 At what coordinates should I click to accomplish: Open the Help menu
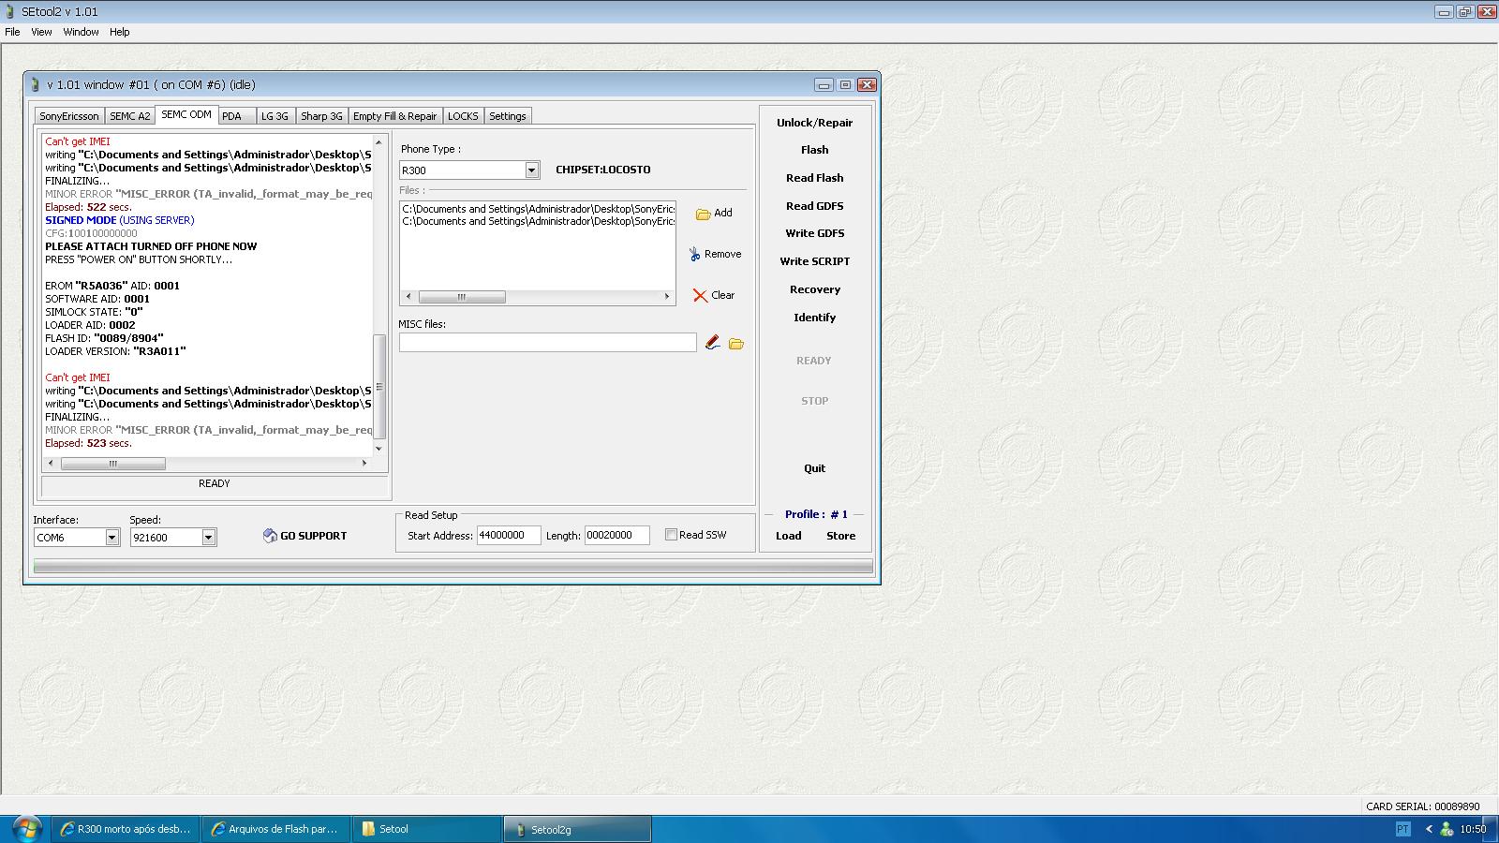coord(119,32)
